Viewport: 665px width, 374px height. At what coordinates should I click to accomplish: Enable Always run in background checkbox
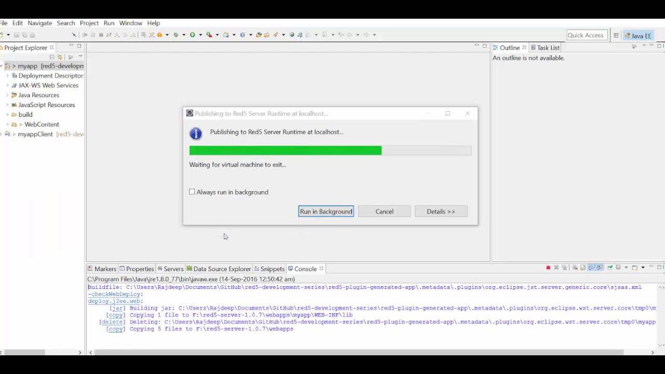click(x=192, y=192)
